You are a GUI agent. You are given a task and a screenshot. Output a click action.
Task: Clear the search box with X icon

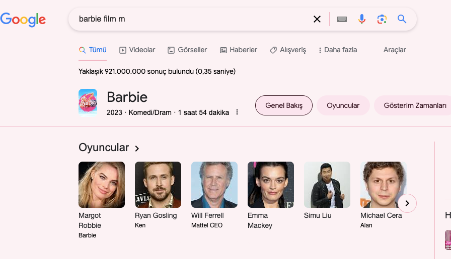(317, 19)
